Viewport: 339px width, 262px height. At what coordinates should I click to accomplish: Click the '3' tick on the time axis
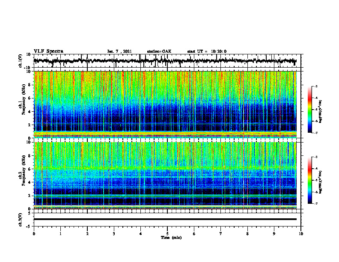114,234
